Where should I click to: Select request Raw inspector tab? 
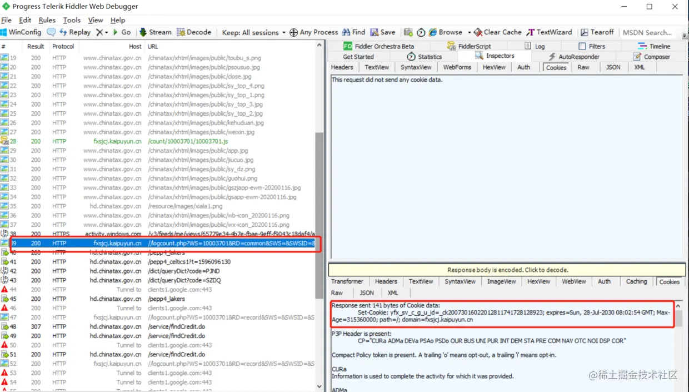point(583,67)
